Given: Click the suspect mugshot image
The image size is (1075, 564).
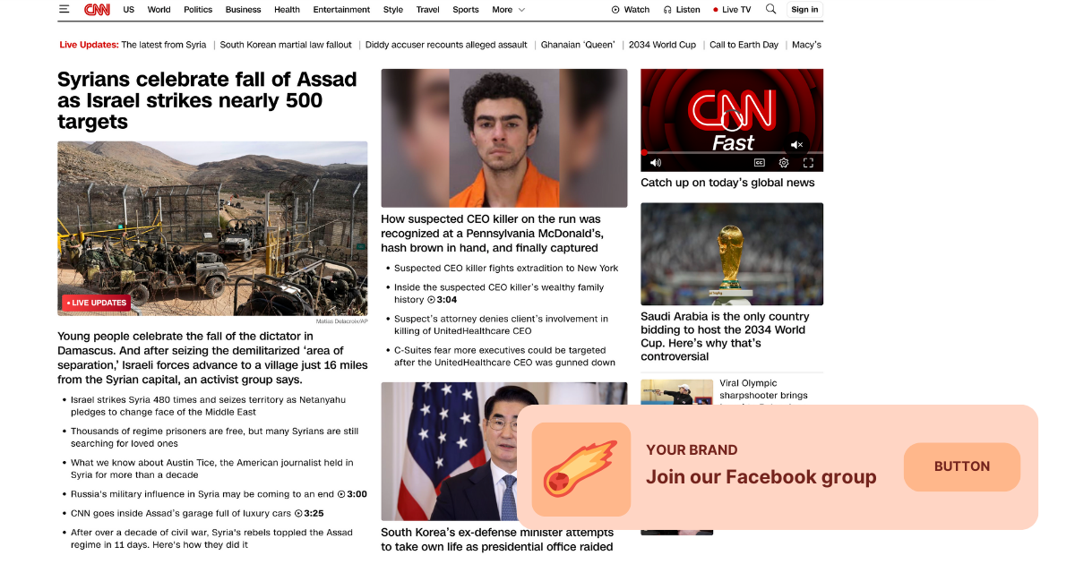Looking at the screenshot, I should (504, 138).
